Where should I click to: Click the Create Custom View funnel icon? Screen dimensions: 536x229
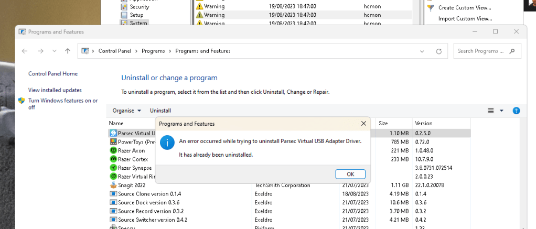point(431,7)
